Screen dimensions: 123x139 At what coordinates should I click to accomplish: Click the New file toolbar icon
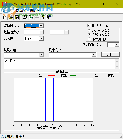[5, 17]
